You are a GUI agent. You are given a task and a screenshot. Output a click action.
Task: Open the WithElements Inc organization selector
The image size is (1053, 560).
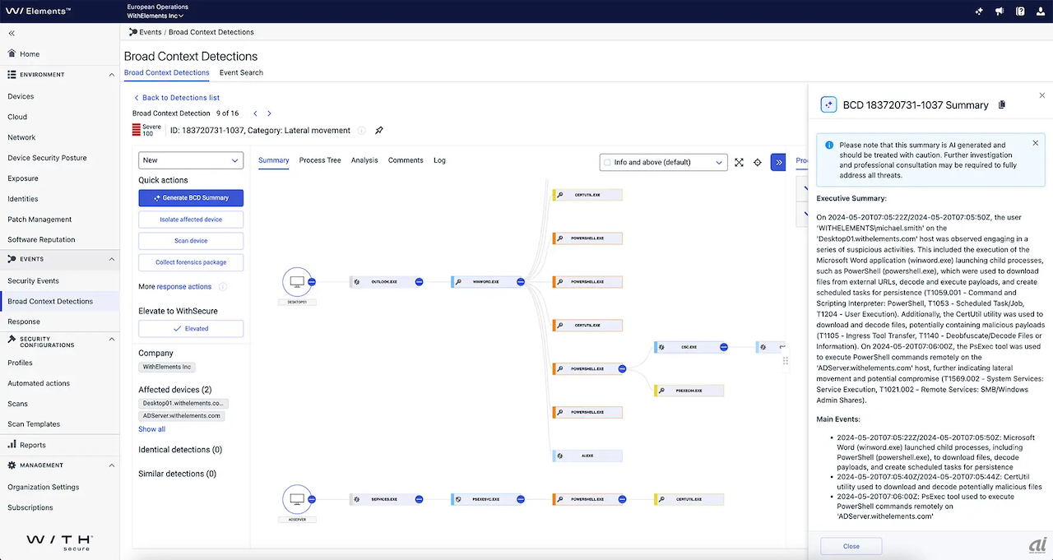(x=155, y=16)
